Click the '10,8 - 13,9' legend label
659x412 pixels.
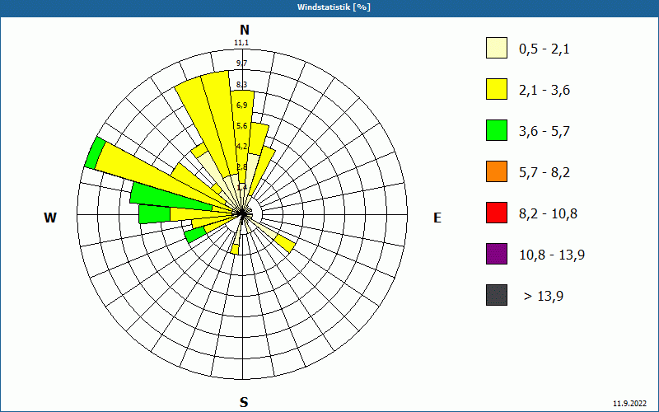[552, 255]
